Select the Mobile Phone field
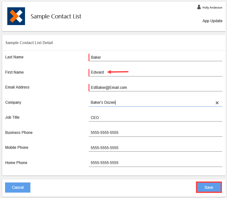The image size is (227, 198). [x=155, y=148]
